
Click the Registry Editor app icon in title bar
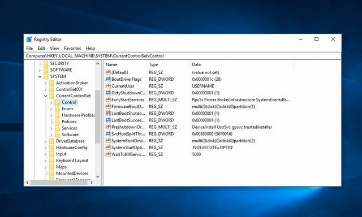click(x=29, y=40)
